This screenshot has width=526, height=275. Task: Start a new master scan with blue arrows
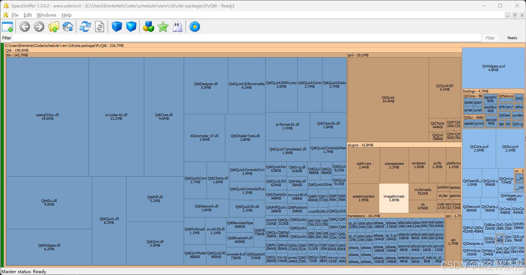pyautogui.click(x=85, y=27)
